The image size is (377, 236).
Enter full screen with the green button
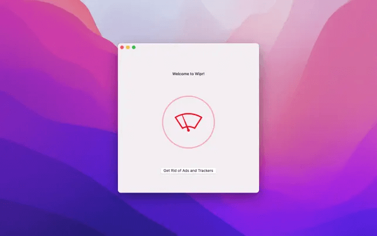click(x=134, y=47)
